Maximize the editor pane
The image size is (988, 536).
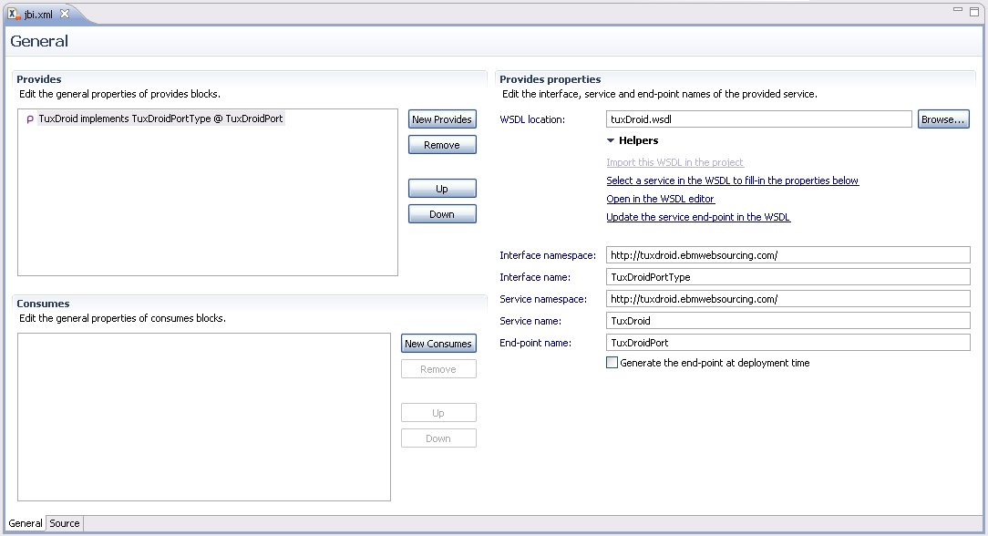point(975,10)
